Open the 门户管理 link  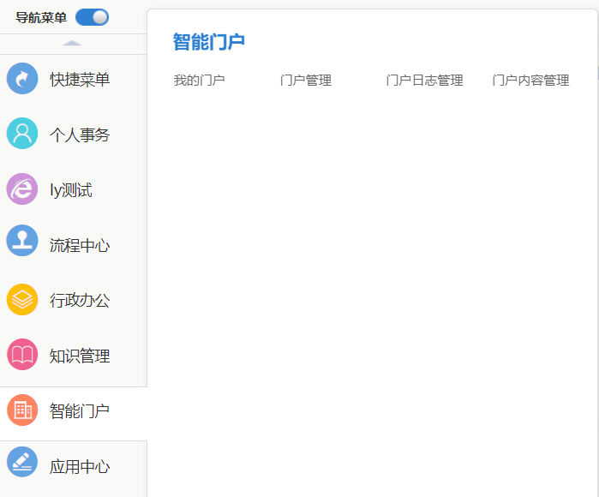(x=306, y=81)
